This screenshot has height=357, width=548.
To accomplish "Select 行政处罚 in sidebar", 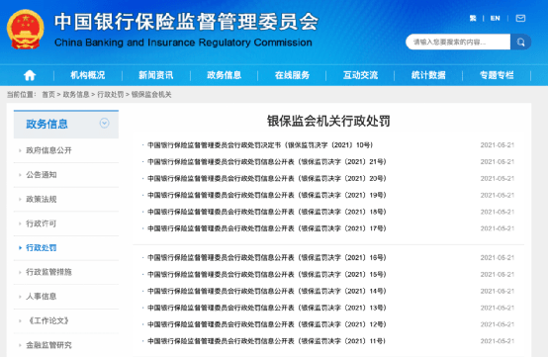I will (x=42, y=247).
